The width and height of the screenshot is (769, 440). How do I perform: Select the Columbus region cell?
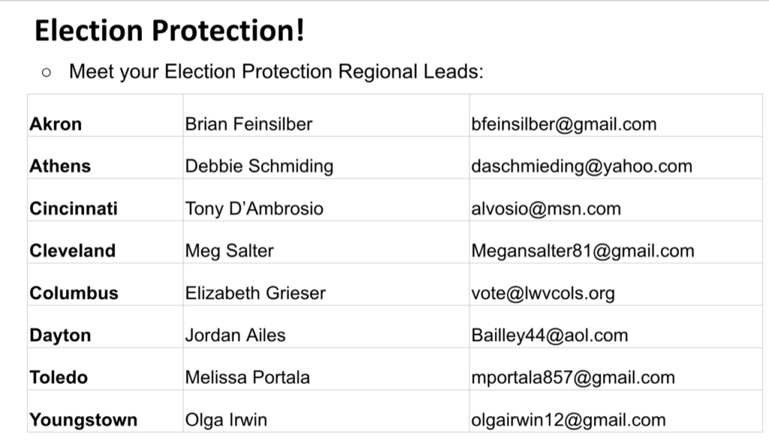[74, 293]
